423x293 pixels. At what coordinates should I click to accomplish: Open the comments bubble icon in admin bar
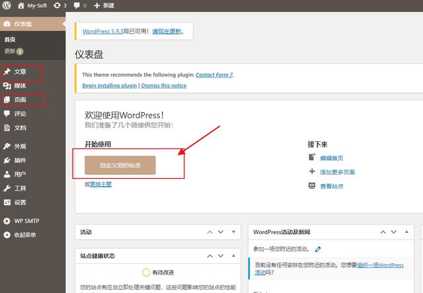tap(77, 6)
